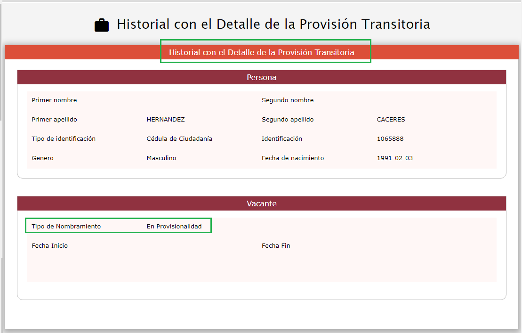Select the Masculino gender value
Screen dimensions: 522x333
click(x=161, y=158)
